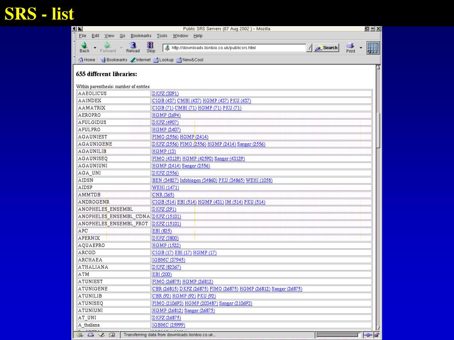454x340 pixels.
Task: Open the CMBI (437) link in the AAINDEX row
Action: tap(189, 100)
